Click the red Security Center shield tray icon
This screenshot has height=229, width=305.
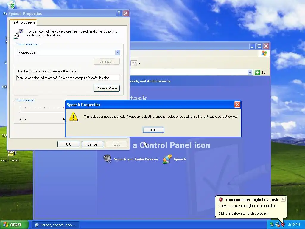[283, 225]
